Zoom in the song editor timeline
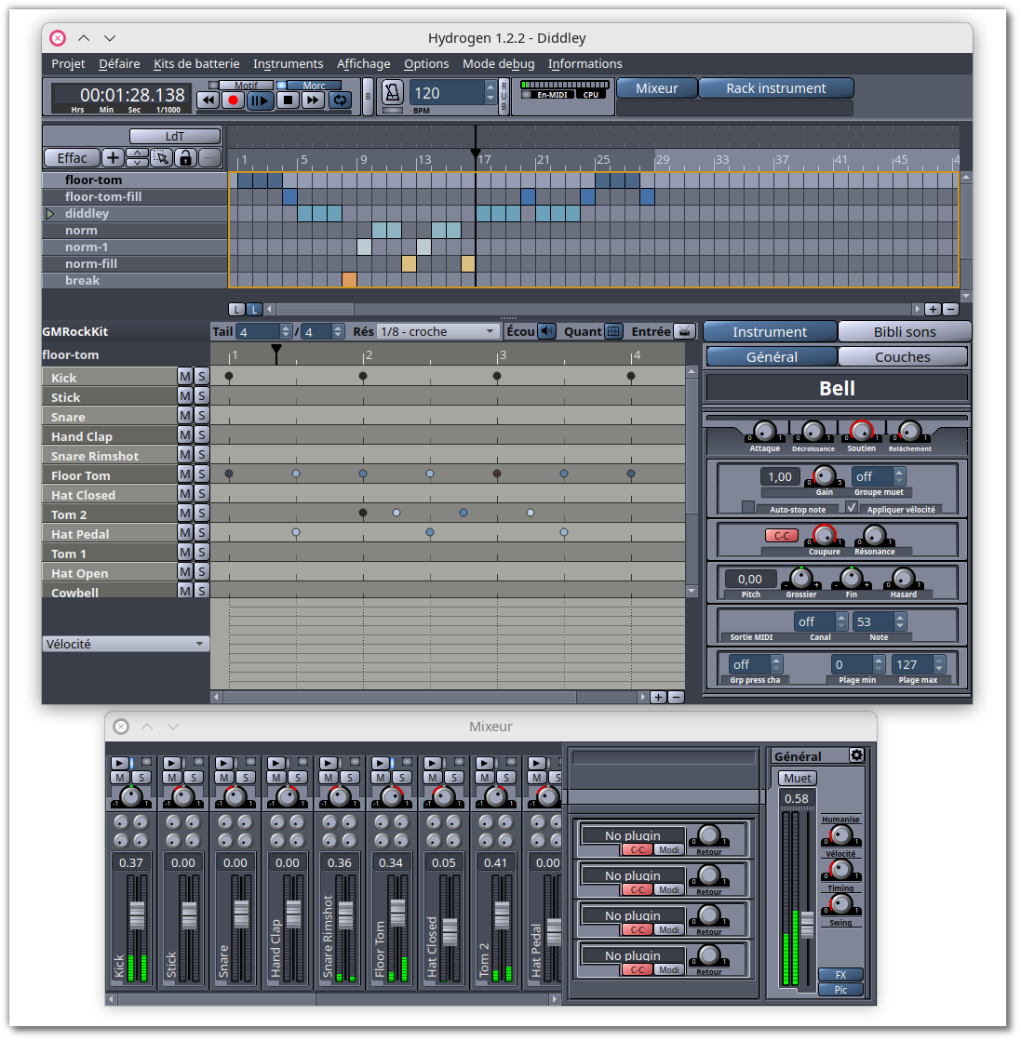This screenshot has height=1041, width=1021. coord(933,310)
